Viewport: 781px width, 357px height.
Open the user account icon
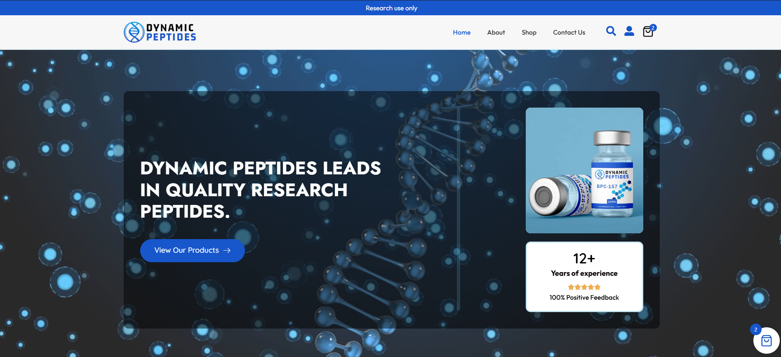click(x=629, y=31)
